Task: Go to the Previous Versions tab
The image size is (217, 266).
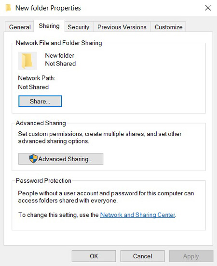Action: [122, 27]
